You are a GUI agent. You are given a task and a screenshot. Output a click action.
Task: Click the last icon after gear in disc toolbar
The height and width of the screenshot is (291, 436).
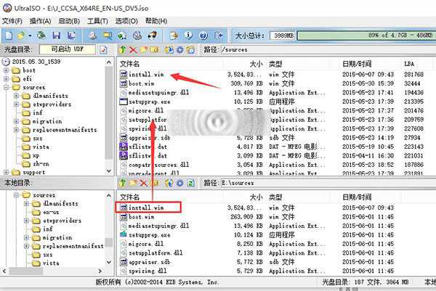coord(190,49)
